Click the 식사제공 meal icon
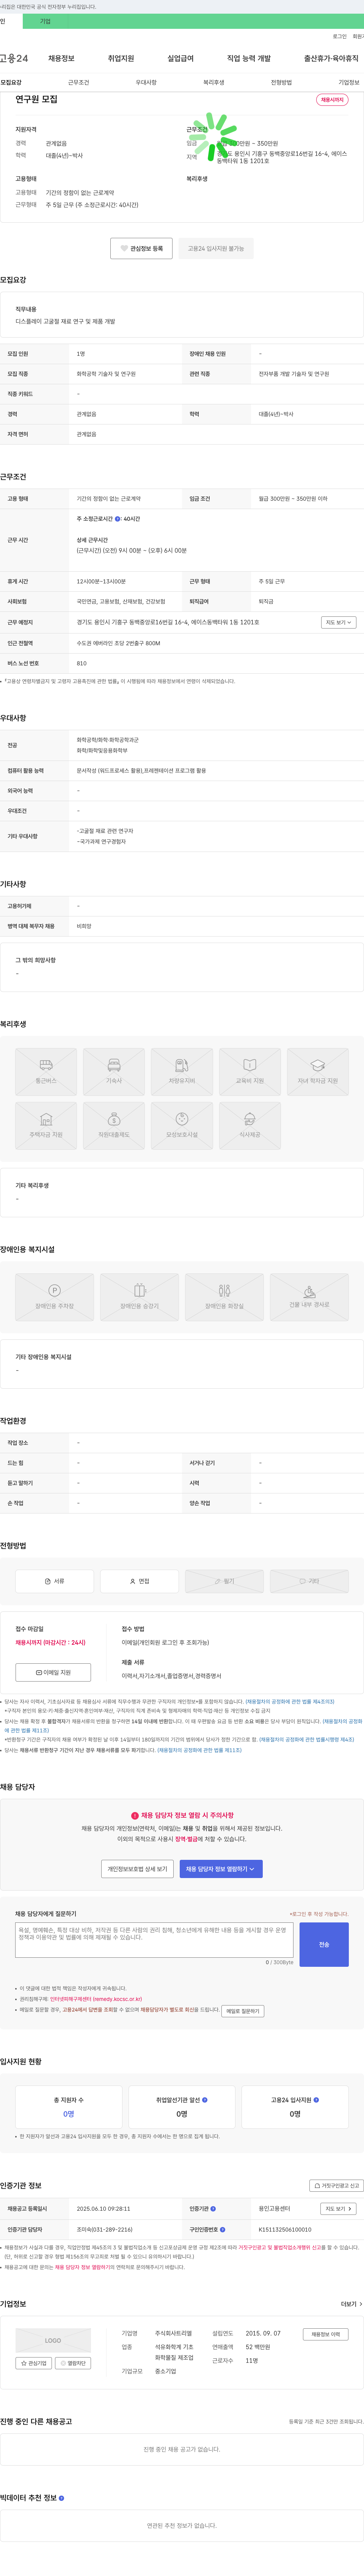The image size is (364, 2576). 250,1125
